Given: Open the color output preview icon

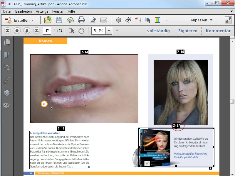Looking at the screenshot, I should (x=157, y=20).
